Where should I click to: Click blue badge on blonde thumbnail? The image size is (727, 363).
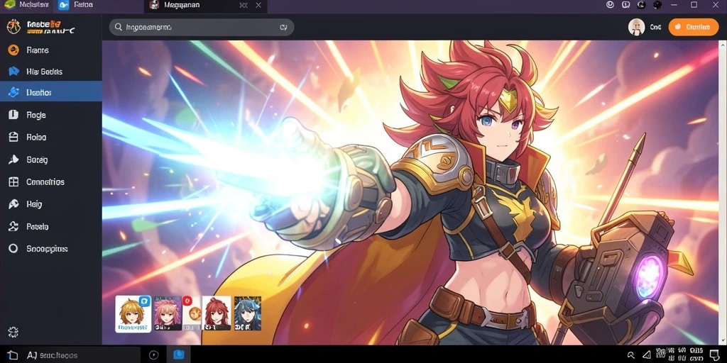click(x=145, y=301)
